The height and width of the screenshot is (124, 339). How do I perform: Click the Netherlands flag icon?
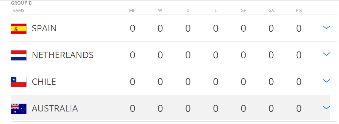pyautogui.click(x=19, y=55)
